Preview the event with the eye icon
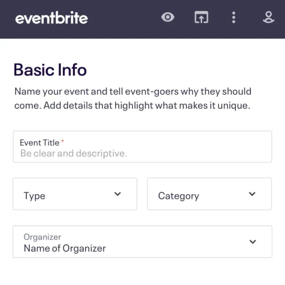The width and height of the screenshot is (285, 285). (x=168, y=17)
